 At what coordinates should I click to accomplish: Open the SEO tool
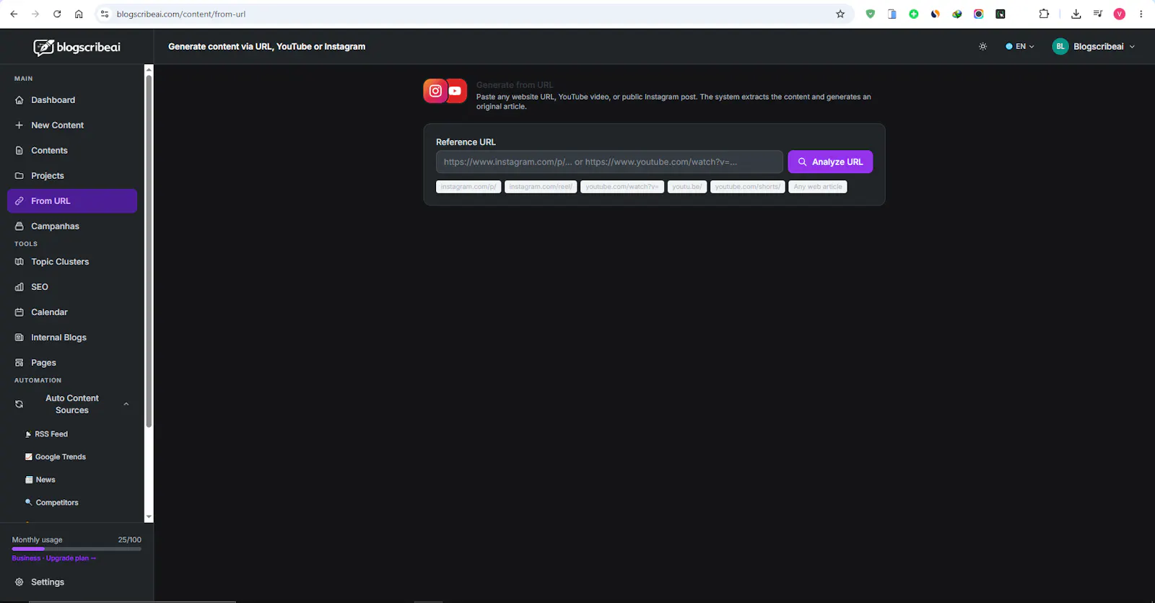pos(72,287)
